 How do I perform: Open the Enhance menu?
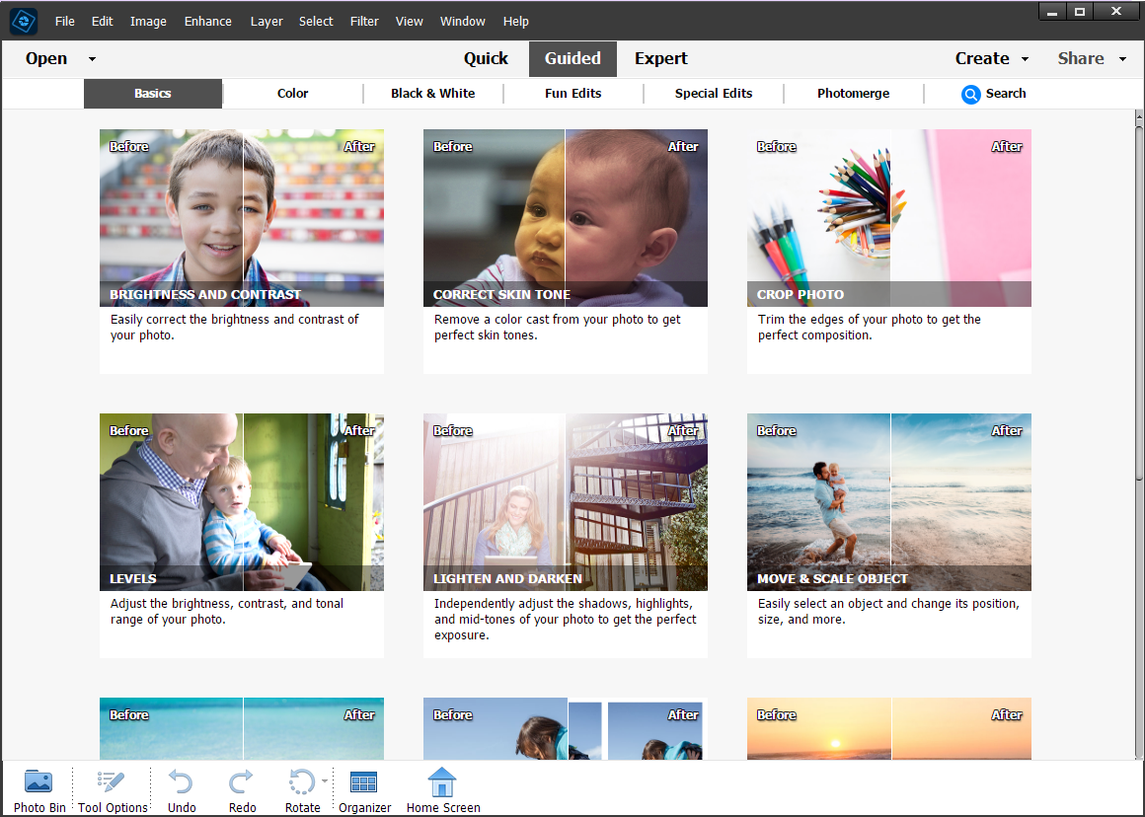pos(207,21)
